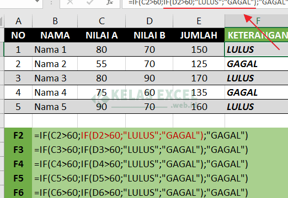Click the formula text starting =IF(C4>60
The height and width of the screenshot is (198, 288).
(x=141, y=164)
